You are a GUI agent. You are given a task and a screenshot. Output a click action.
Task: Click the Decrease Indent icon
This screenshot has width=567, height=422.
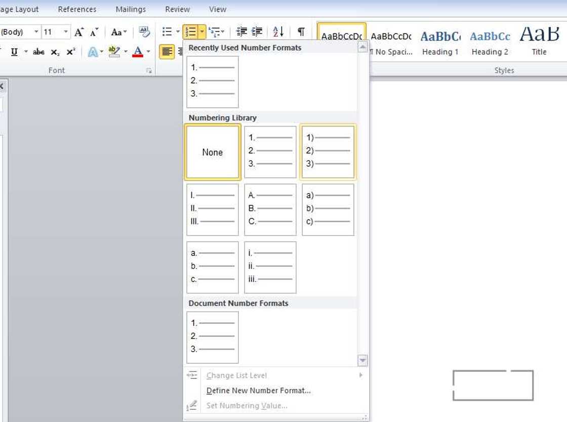[241, 31]
